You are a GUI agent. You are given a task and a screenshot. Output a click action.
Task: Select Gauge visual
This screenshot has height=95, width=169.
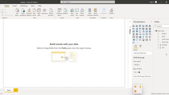(140, 34)
